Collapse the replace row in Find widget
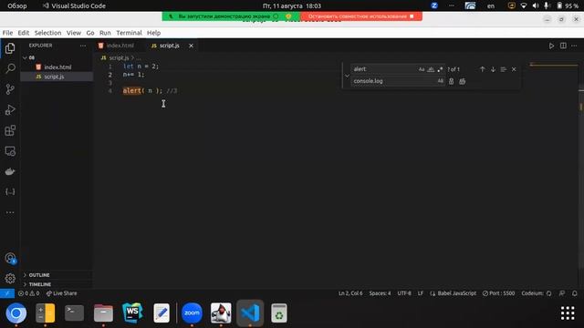The image size is (584, 328). point(347,76)
